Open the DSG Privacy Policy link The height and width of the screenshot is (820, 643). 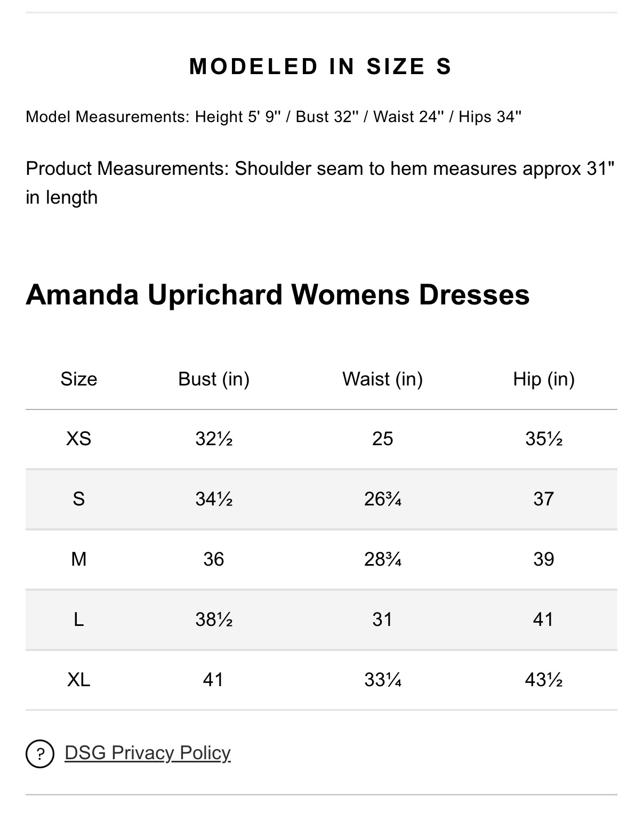point(148,753)
